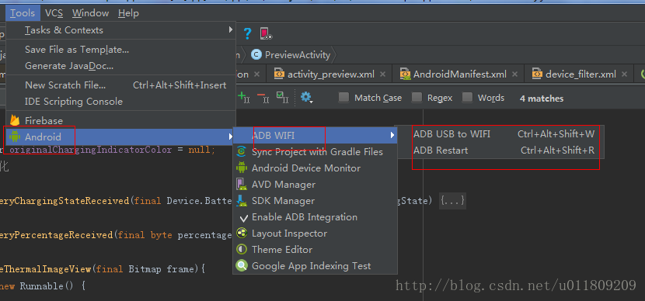Close the activity_preview.xml tab

click(382, 74)
